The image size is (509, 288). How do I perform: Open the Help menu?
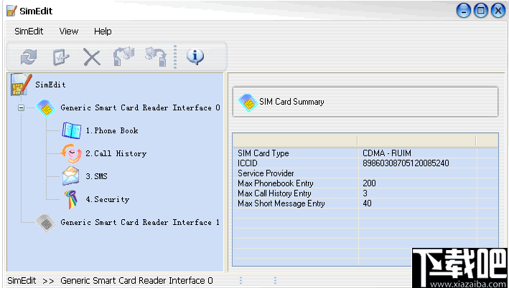pos(103,32)
